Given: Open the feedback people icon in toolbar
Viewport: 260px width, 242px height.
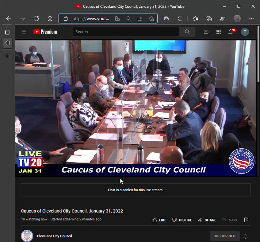Looking at the screenshot, I should tap(223, 18).
